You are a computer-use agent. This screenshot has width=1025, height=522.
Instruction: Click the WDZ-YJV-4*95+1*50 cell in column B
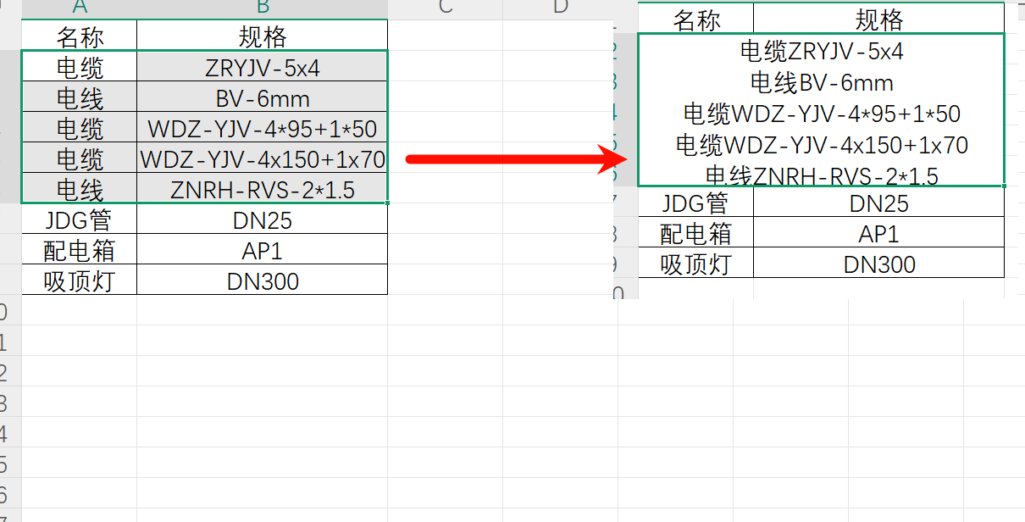tap(263, 128)
